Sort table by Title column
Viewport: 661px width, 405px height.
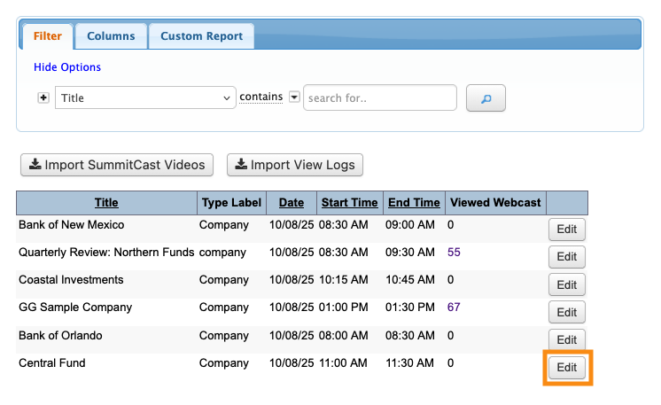click(106, 203)
